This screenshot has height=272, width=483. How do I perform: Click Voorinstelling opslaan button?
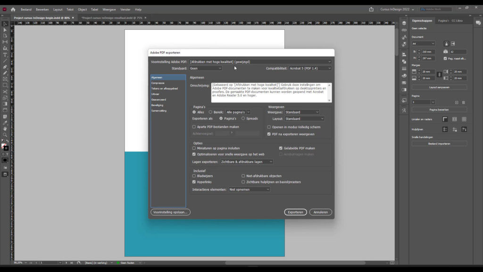point(170,212)
